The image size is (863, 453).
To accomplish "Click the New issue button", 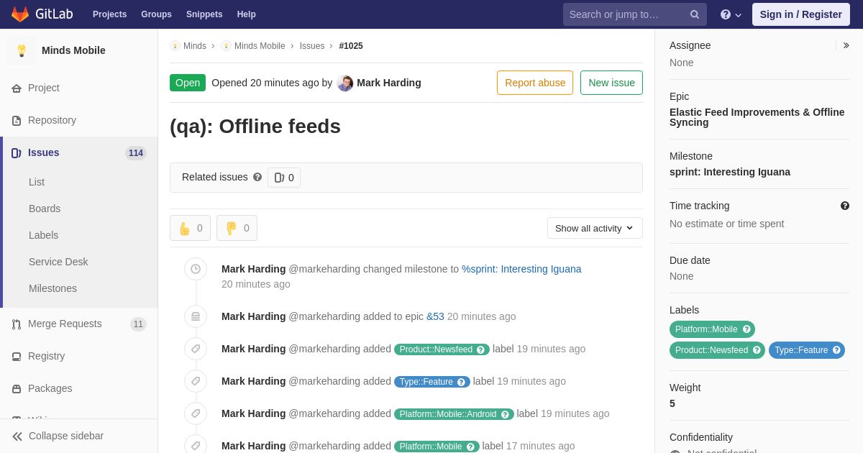I will tap(611, 83).
